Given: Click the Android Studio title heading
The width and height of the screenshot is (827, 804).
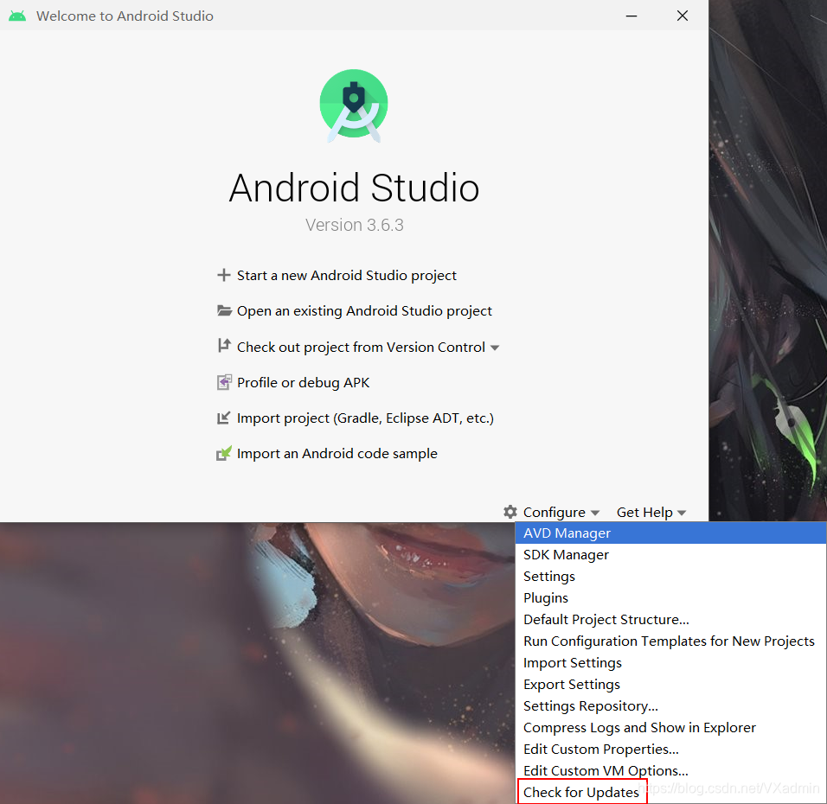Looking at the screenshot, I should [x=354, y=188].
